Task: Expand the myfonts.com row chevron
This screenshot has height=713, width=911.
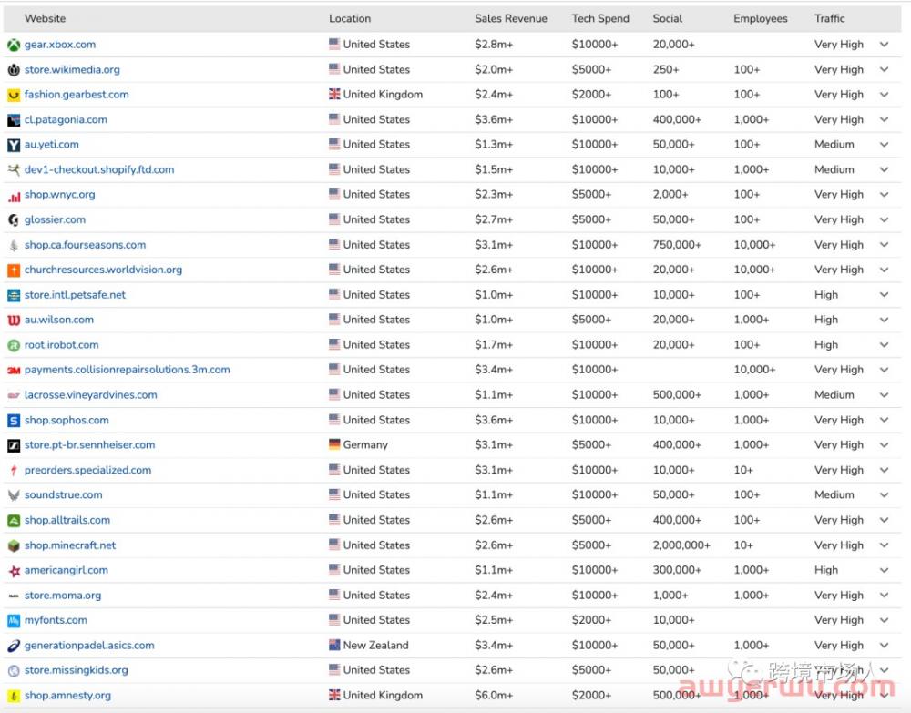Action: click(x=884, y=620)
